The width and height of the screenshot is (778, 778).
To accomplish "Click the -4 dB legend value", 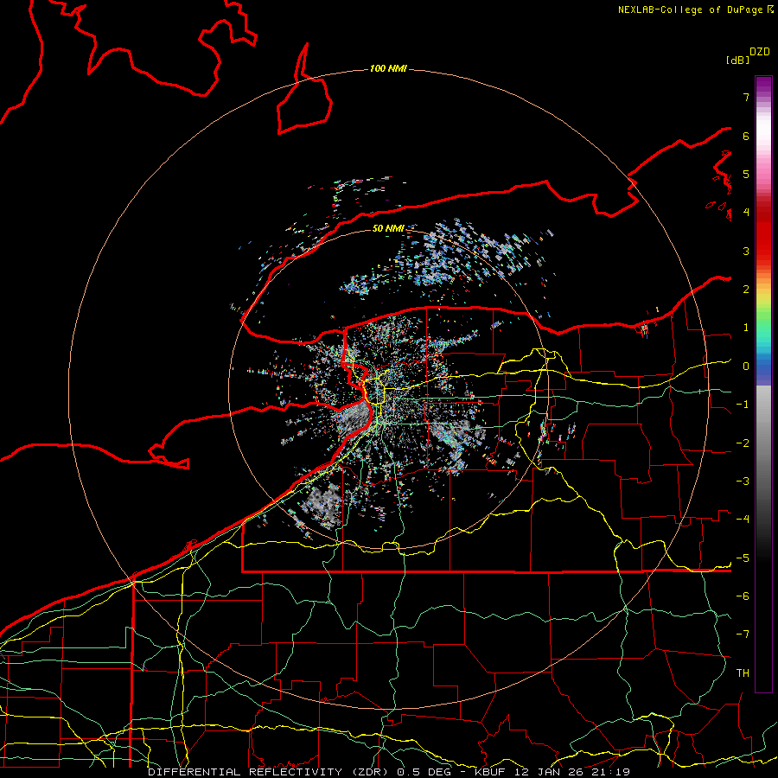I will click(x=743, y=520).
